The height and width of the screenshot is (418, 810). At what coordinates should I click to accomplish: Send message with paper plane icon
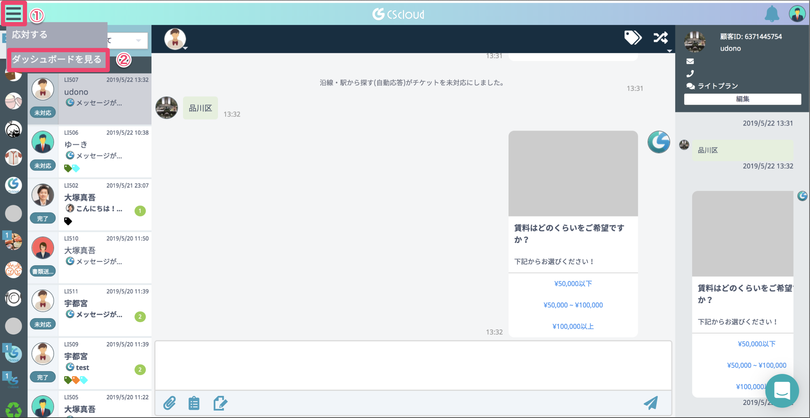651,403
